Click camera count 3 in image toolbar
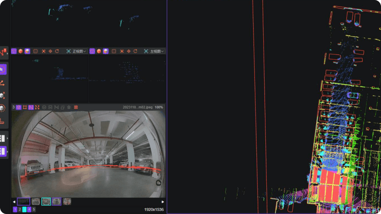The width and height of the screenshot is (381, 214). click(14, 107)
